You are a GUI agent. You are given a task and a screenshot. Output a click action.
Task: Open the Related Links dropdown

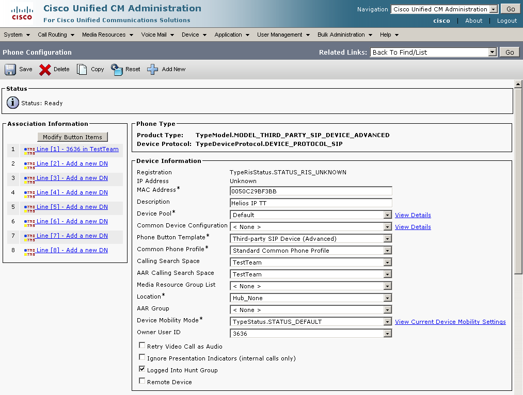point(492,52)
